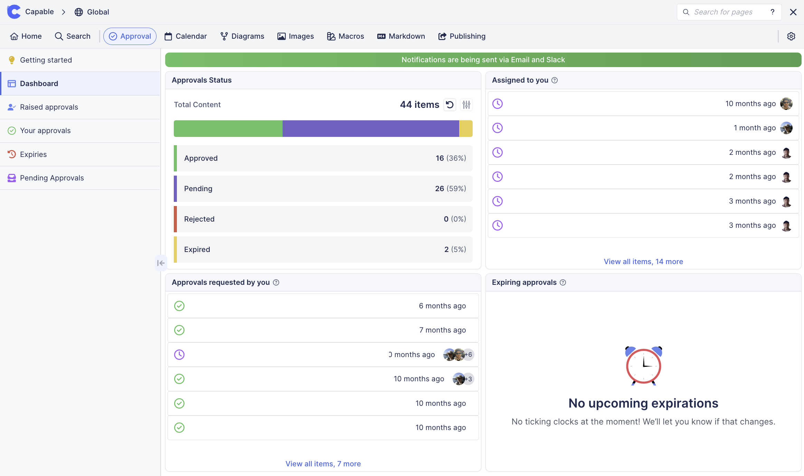This screenshot has width=804, height=476.
Task: Click the help icon beside Assigned to you
Action: pyautogui.click(x=555, y=80)
